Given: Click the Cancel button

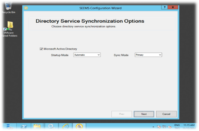Looking at the screenshot, I should 166,114.
